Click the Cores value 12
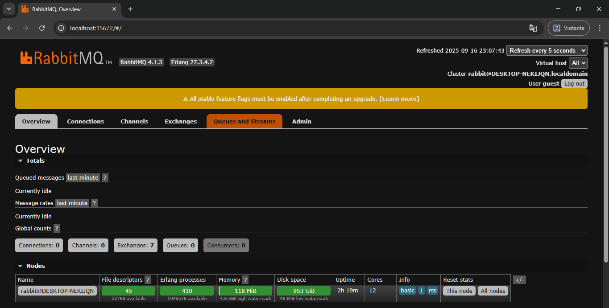Image resolution: width=609 pixels, height=308 pixels. pos(373,291)
